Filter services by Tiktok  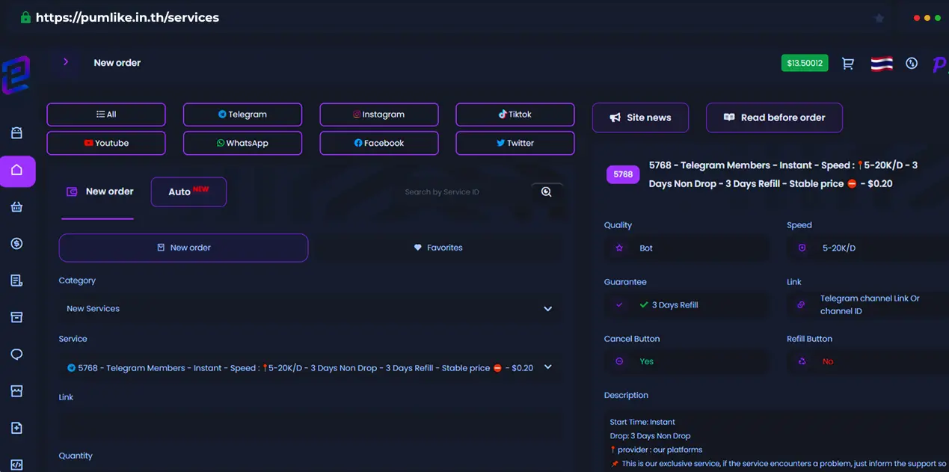(x=515, y=114)
